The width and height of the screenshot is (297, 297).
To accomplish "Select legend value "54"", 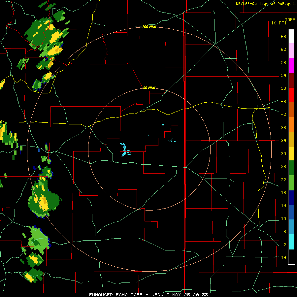I will pyautogui.click(x=283, y=75).
